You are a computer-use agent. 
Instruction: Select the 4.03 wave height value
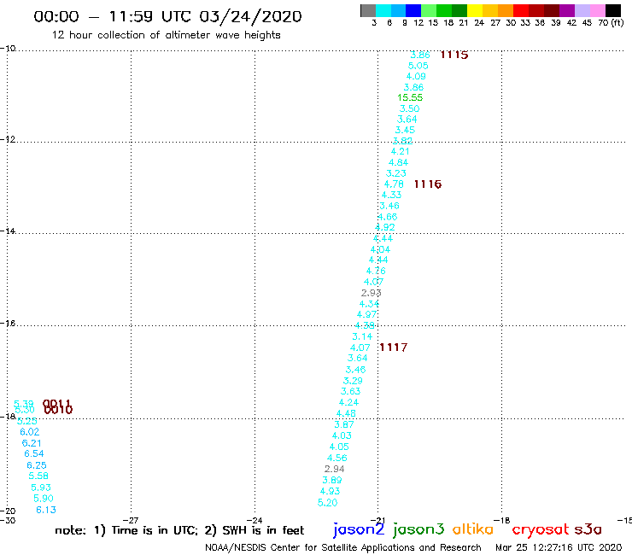pyautogui.click(x=342, y=435)
